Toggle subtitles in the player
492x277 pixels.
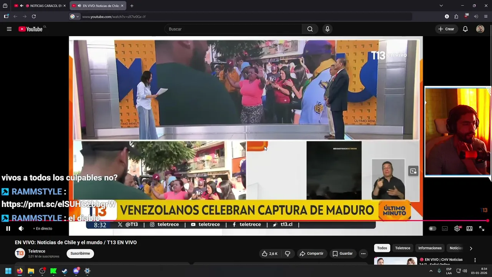point(445,229)
